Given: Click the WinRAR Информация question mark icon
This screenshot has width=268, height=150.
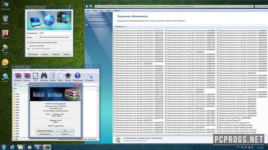Looking at the screenshot, I should click(x=78, y=76).
